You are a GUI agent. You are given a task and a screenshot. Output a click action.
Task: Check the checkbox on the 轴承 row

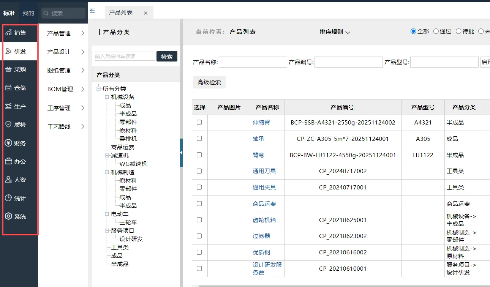point(199,139)
